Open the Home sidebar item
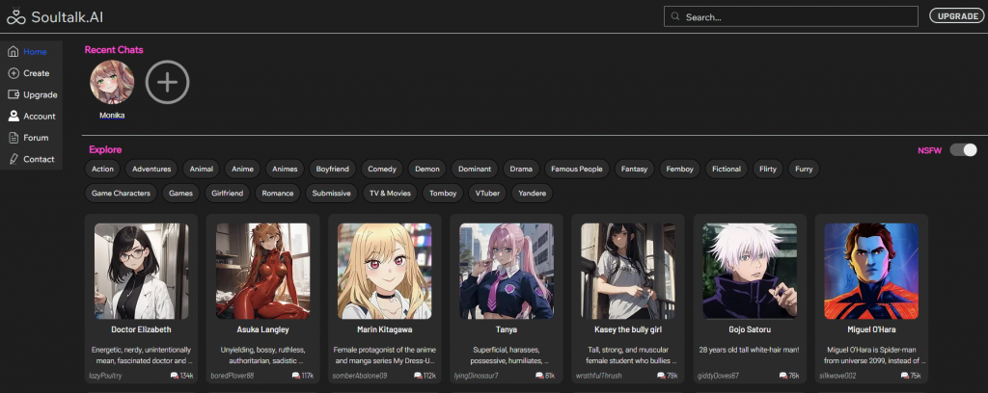Image resolution: width=988 pixels, height=393 pixels. [x=29, y=52]
